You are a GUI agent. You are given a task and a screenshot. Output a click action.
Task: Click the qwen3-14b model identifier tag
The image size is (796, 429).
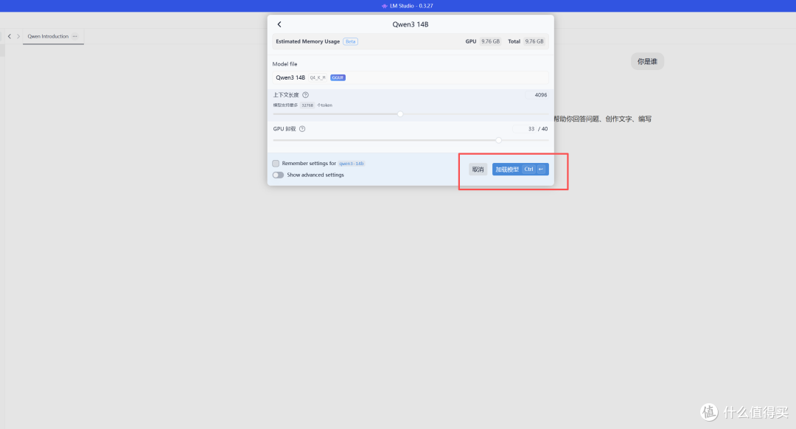coord(352,164)
